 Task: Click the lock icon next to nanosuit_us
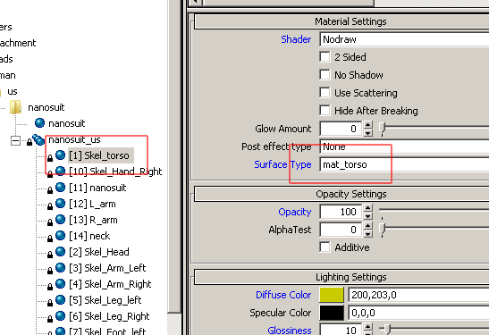coord(30,142)
